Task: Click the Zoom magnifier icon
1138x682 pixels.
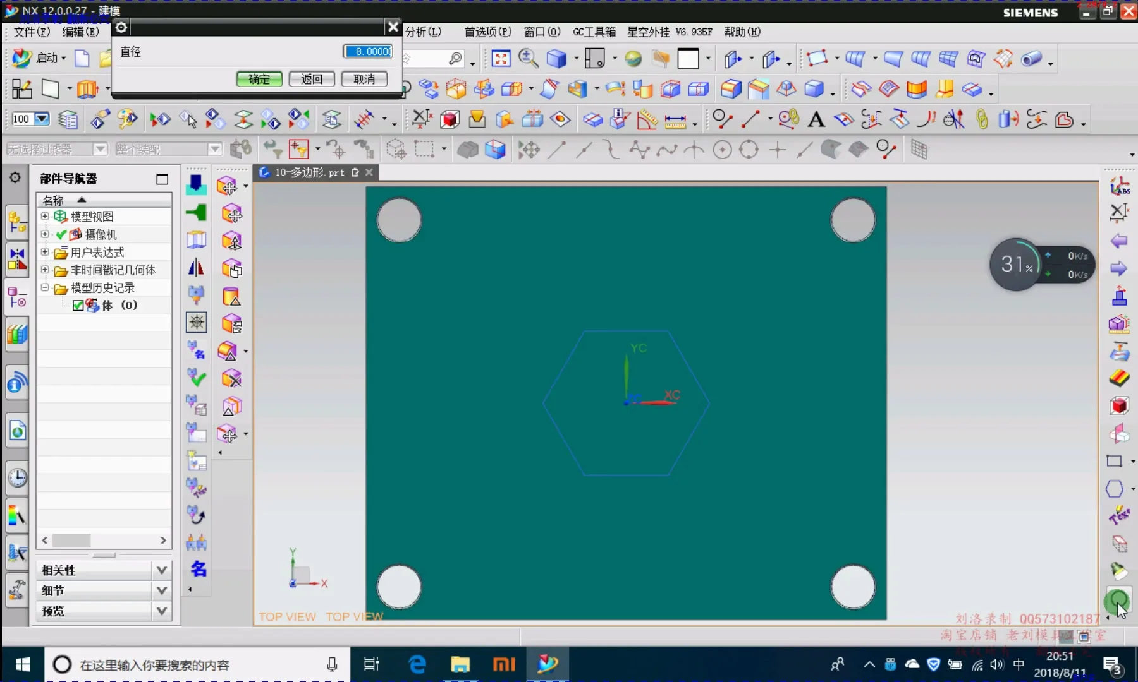Action: (528, 59)
